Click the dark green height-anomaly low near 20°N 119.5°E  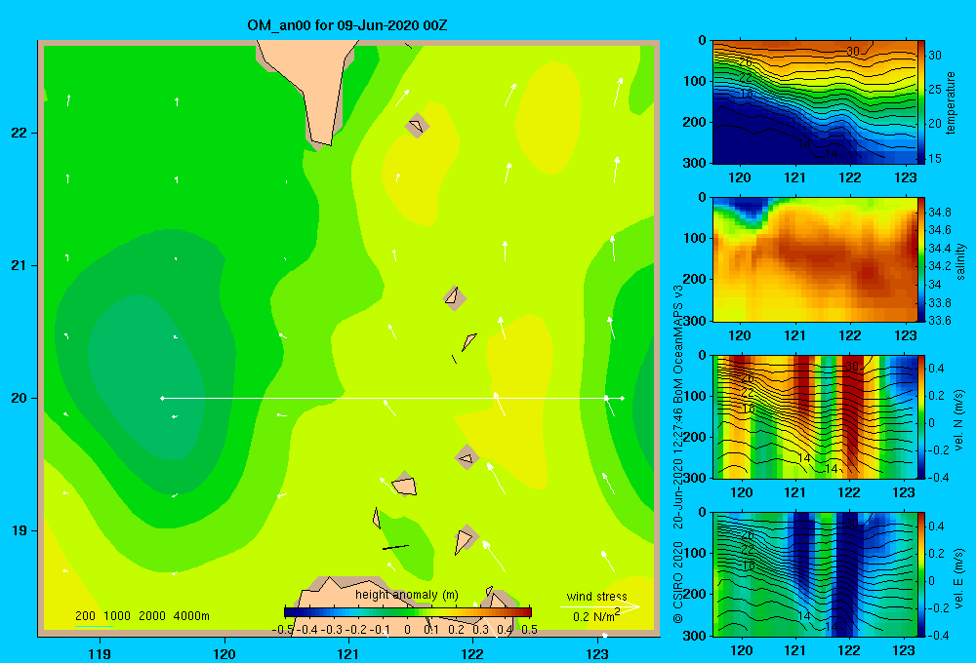pyautogui.click(x=146, y=376)
